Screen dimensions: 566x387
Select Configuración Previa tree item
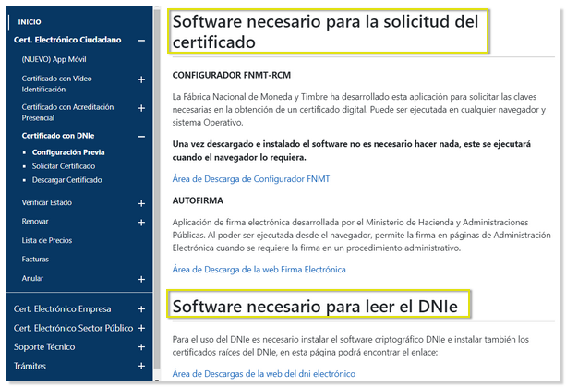66,152
